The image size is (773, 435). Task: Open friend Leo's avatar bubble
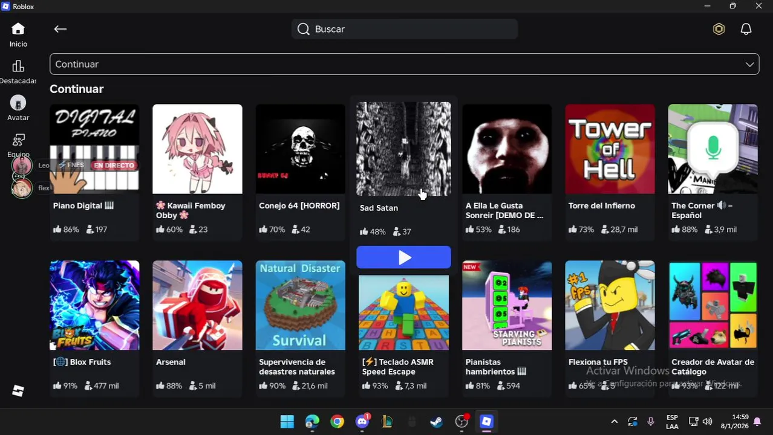coord(22,166)
